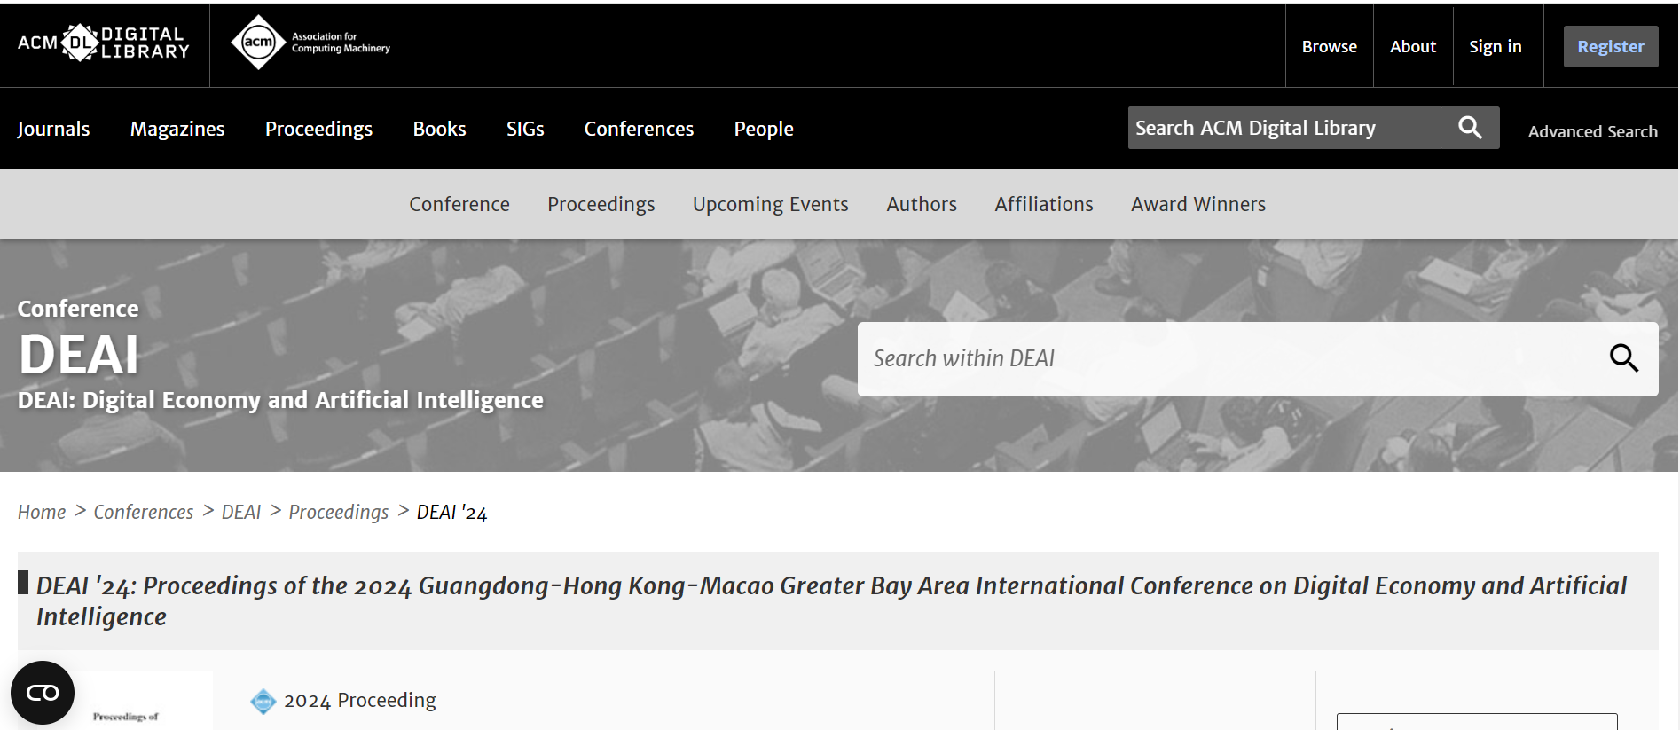Viewport: 1680px width, 730px height.
Task: Open the About menu
Action: (1413, 46)
